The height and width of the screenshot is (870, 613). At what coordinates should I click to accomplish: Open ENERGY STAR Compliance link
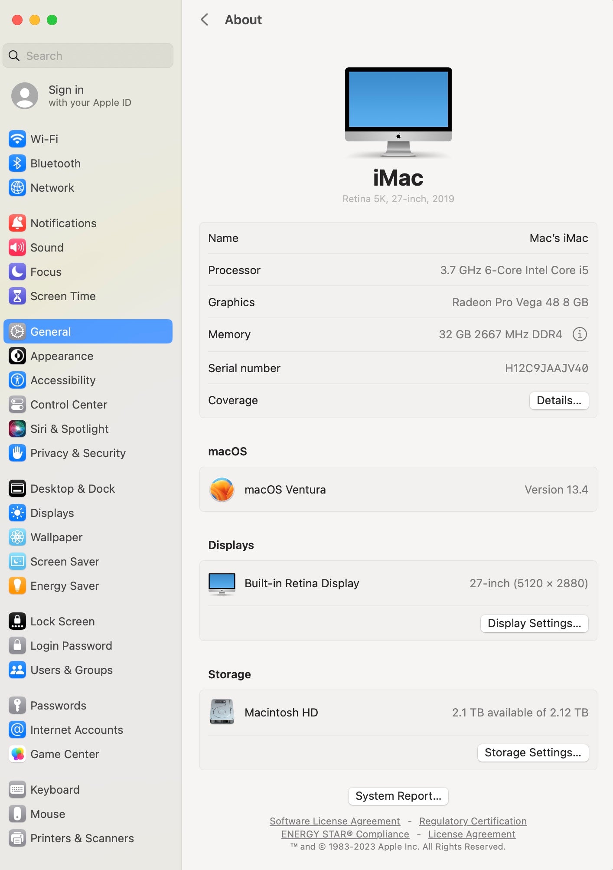[x=345, y=834]
